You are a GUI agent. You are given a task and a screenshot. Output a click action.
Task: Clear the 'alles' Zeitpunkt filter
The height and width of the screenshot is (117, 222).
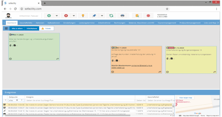(x=17, y=100)
